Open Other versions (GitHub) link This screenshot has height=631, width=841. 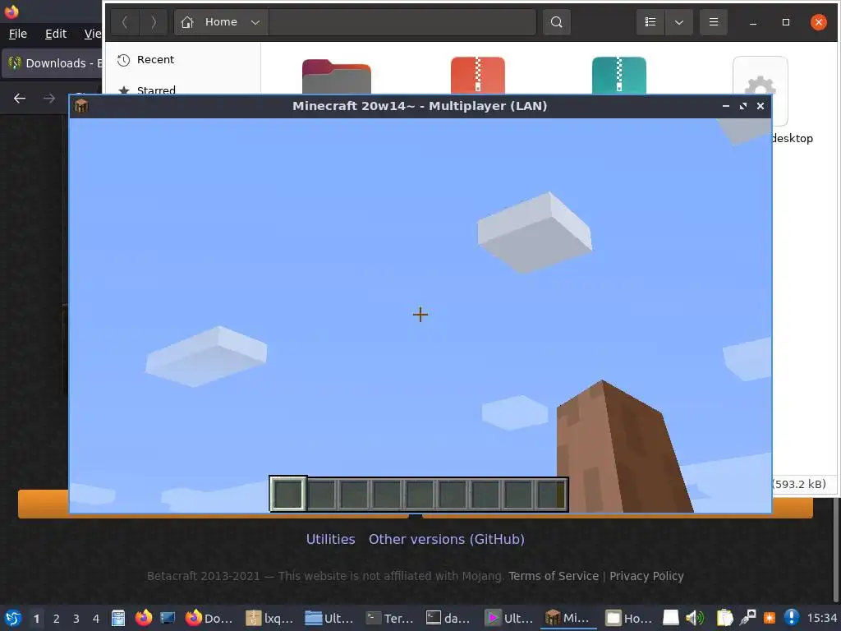[446, 539]
